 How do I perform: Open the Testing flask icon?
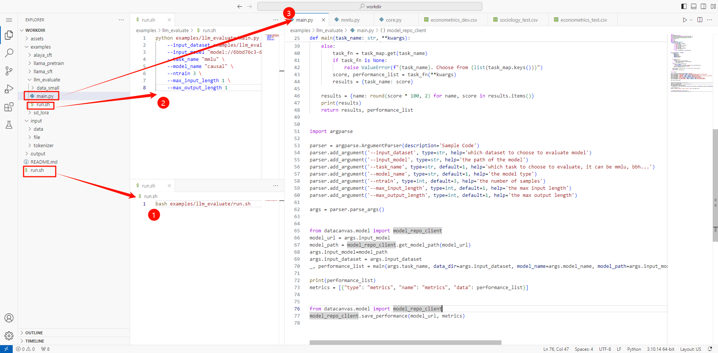pyautogui.click(x=9, y=125)
